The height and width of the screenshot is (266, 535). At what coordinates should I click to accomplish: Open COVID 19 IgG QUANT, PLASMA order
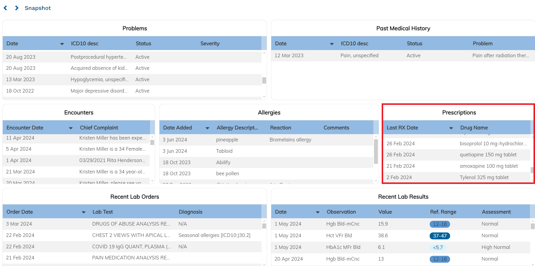point(132,247)
